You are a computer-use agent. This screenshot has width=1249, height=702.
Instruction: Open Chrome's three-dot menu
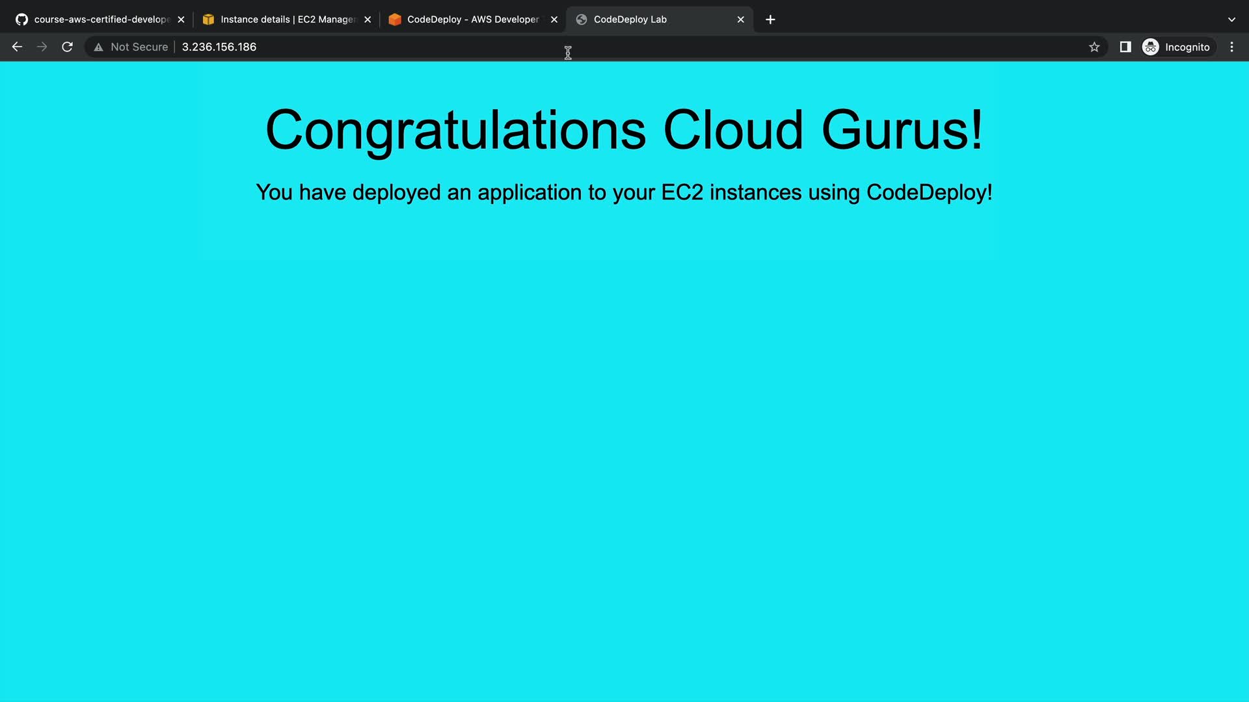click(1231, 47)
